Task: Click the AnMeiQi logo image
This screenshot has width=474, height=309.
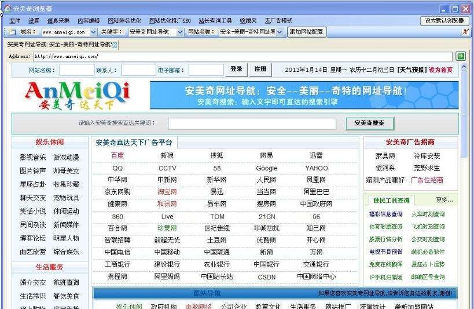Action: click(x=78, y=95)
